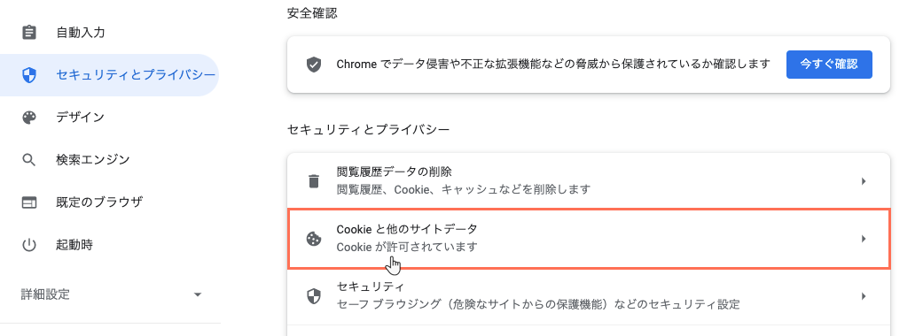Open 閲覧履歴データの削除 entry
The height and width of the screenshot is (336, 923).
click(x=589, y=181)
